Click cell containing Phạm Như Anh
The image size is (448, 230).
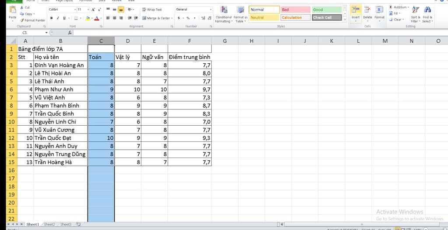60,89
